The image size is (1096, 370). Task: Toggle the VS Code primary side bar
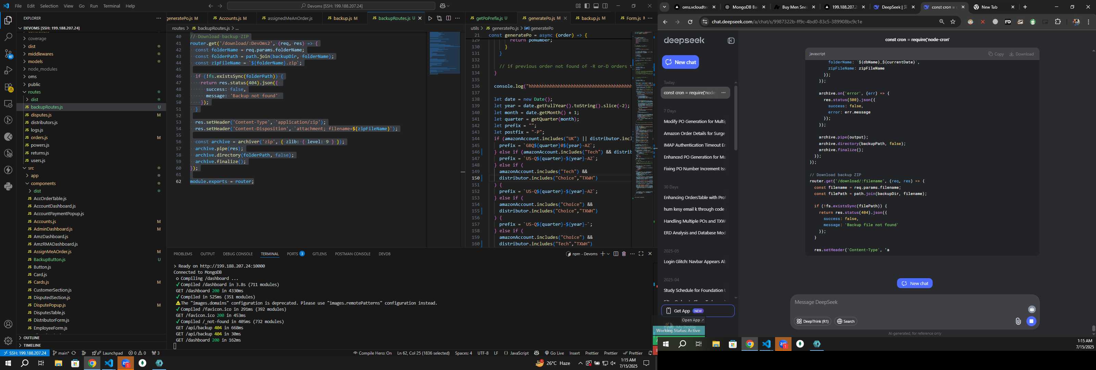(x=587, y=6)
